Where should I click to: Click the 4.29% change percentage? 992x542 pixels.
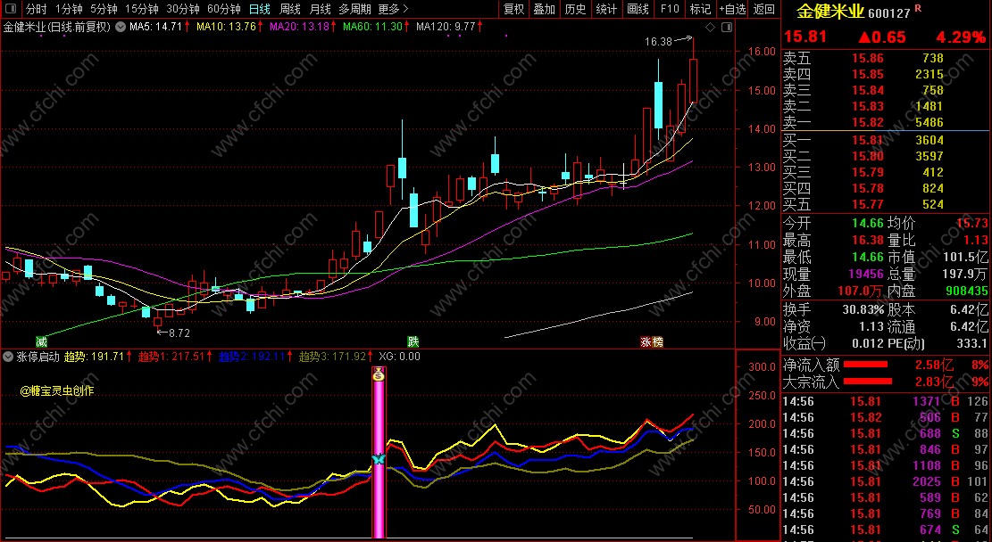[961, 37]
